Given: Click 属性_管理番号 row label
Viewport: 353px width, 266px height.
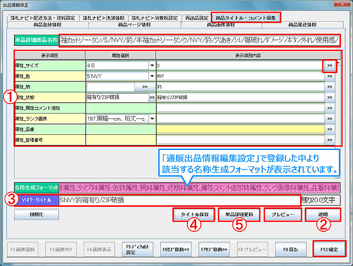Looking at the screenshot, I should tap(50, 140).
